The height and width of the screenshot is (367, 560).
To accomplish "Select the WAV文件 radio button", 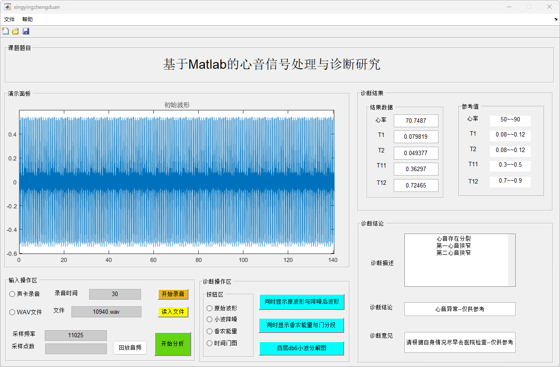I will [x=12, y=312].
